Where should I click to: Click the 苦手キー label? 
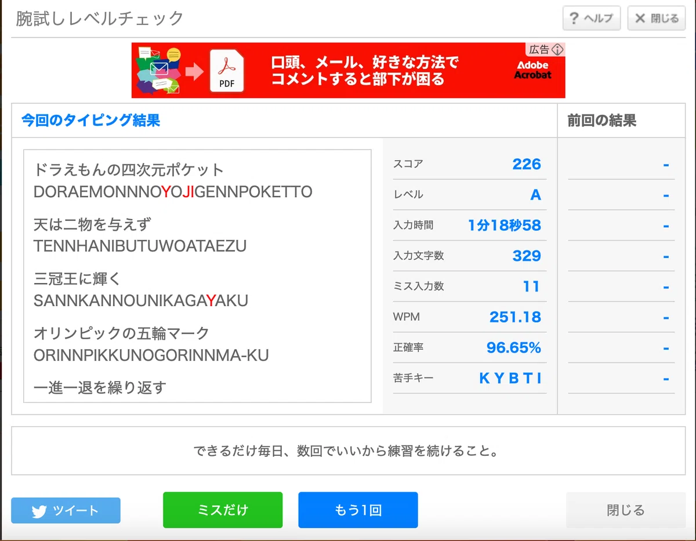413,379
